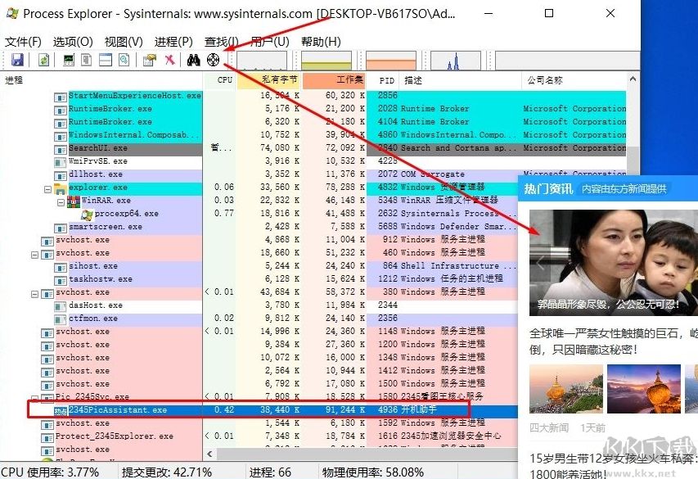The image size is (698, 479).
Task: Select the smartscreen.exe process row
Action: coord(259,227)
